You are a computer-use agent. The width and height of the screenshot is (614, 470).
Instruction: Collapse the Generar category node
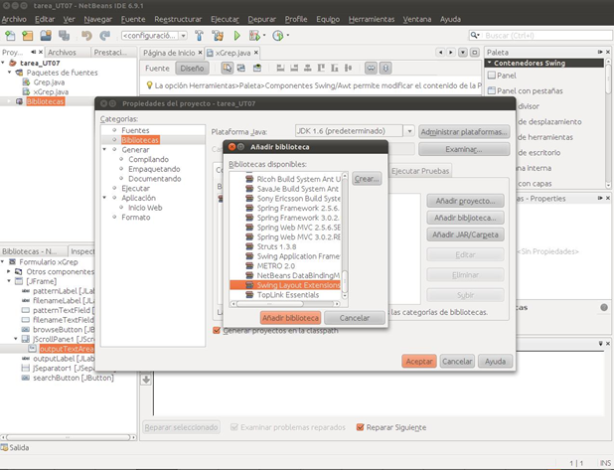click(x=104, y=150)
